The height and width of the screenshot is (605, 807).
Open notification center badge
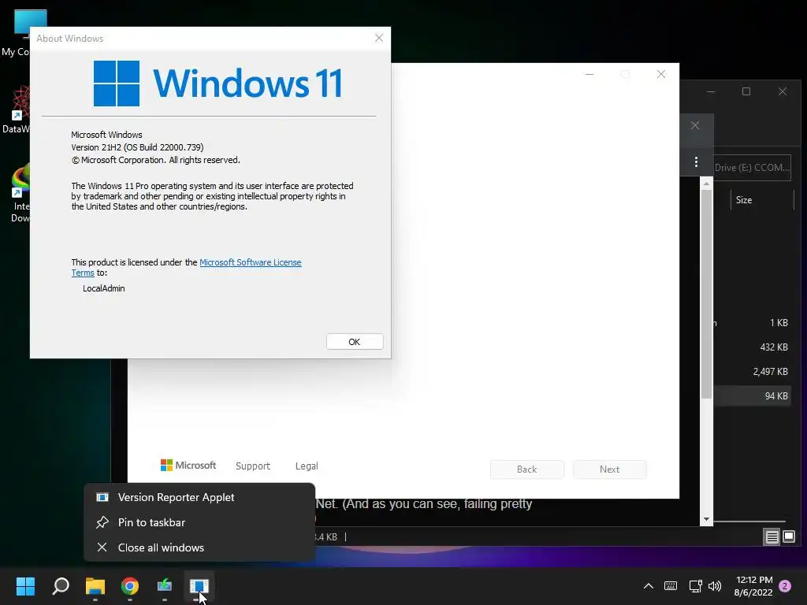point(786,586)
